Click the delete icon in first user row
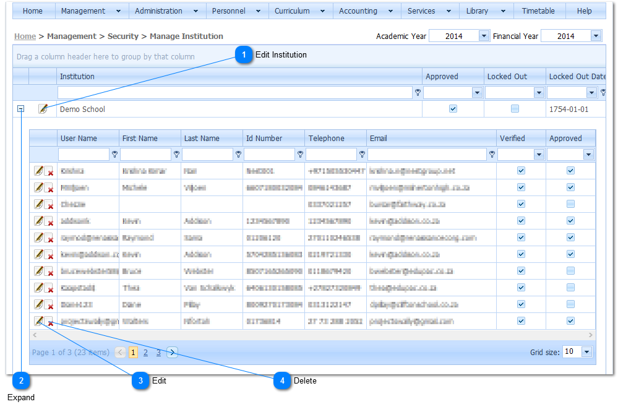618x412 pixels. pos(49,171)
